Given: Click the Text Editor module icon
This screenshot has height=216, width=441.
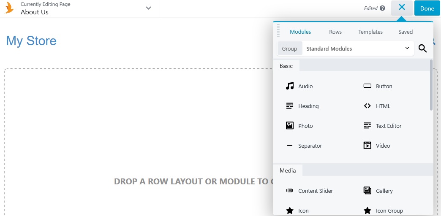Looking at the screenshot, I should coord(367,126).
